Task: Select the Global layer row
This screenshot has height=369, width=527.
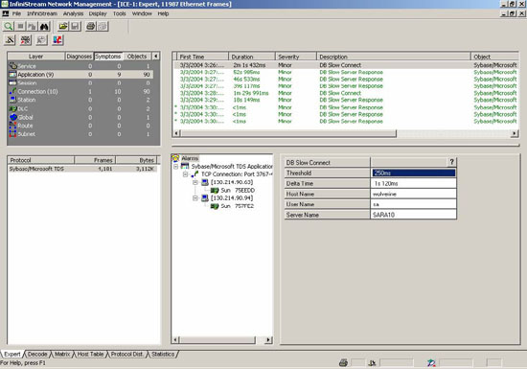Action: point(80,117)
